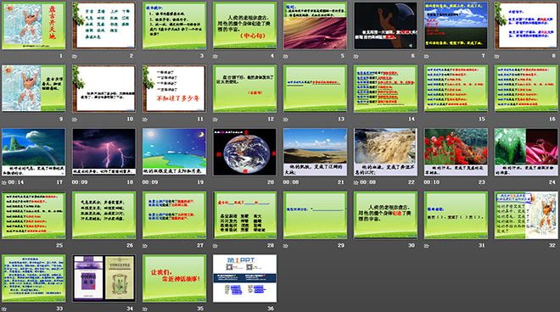Viewport: 560px width, 312px height.
Task: Click the animation star below slide 10
Action: (x=75, y=120)
